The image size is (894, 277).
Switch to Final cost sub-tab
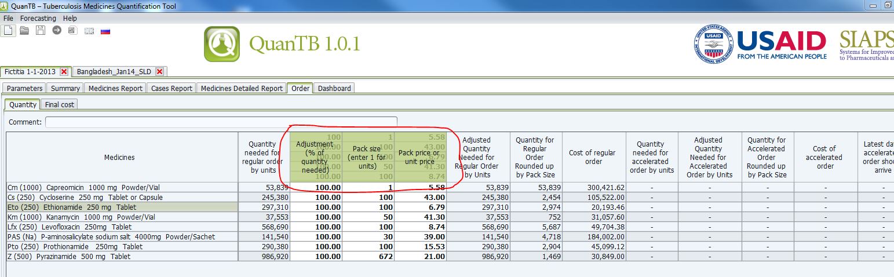pyautogui.click(x=60, y=104)
